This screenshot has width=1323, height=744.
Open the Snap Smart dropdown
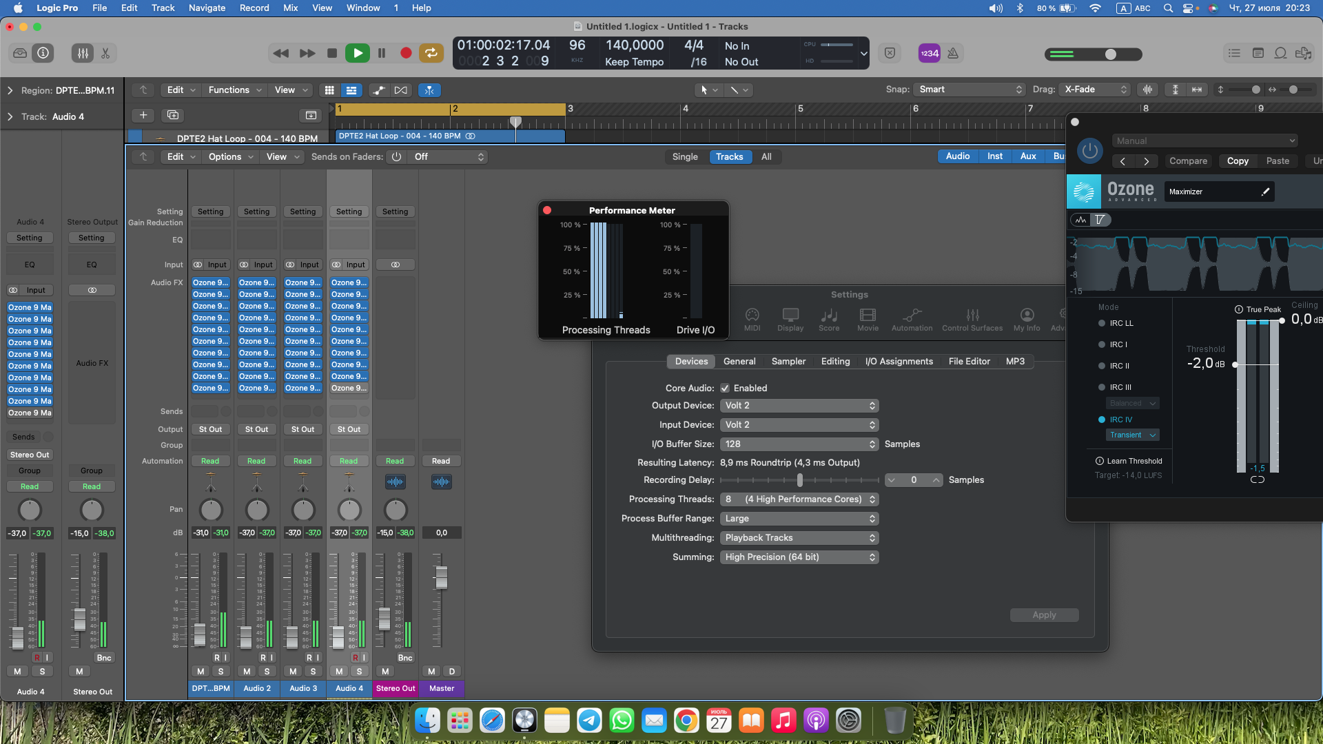click(x=970, y=90)
